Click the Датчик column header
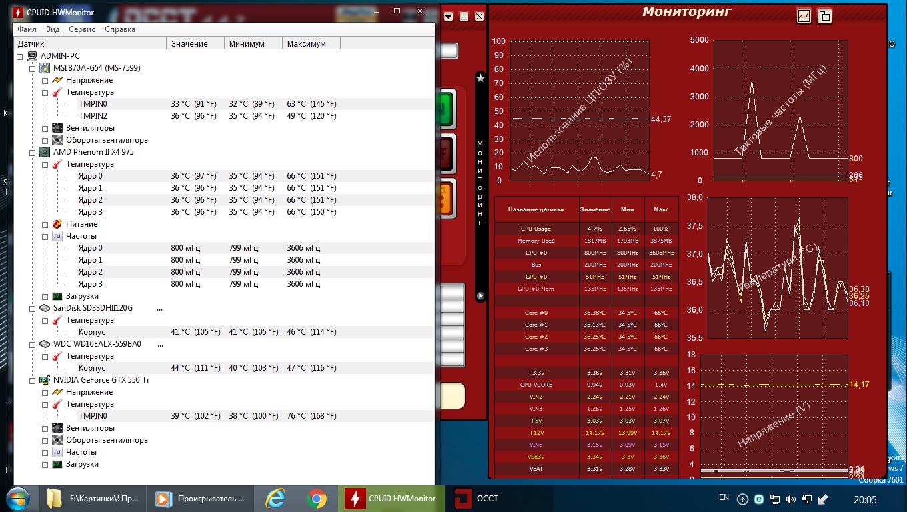Image resolution: width=907 pixels, height=512 pixels. [90, 43]
